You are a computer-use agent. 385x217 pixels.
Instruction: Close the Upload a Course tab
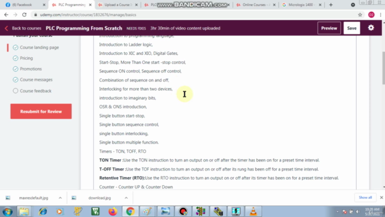pyautogui.click(x=137, y=5)
